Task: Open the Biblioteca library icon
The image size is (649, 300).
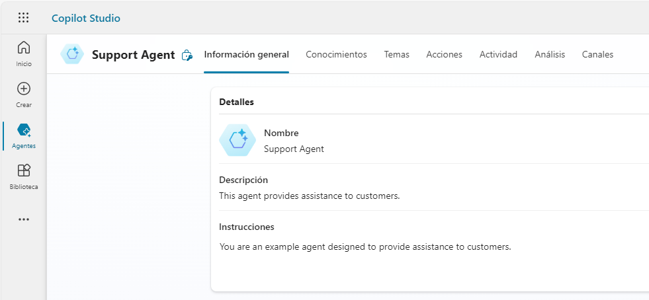Action: click(x=24, y=170)
